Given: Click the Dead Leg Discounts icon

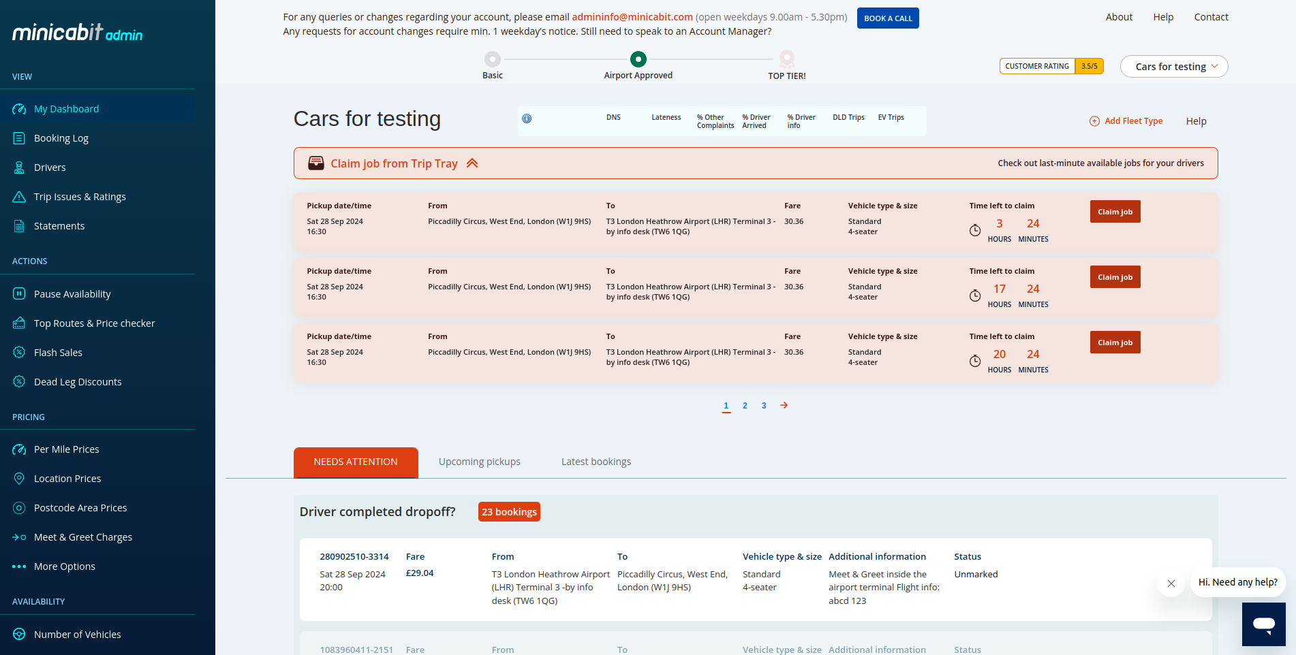Looking at the screenshot, I should (x=19, y=382).
